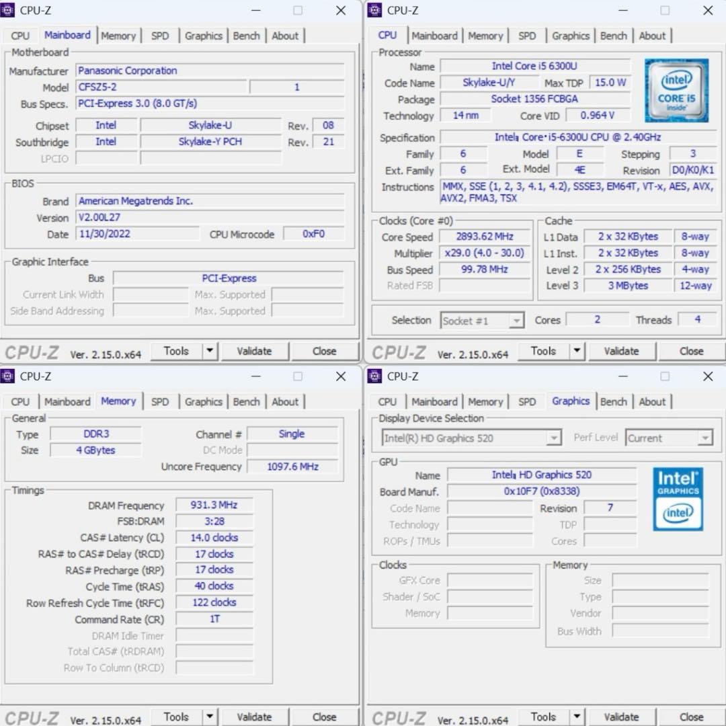Viewport: 726px width, 726px height.
Task: Click the BIOS Version field showing V2.00L27
Action: click(209, 218)
